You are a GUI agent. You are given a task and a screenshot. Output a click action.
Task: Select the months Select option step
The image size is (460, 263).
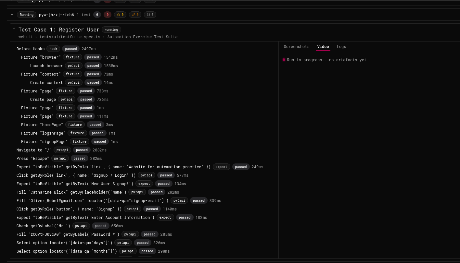pyautogui.click(x=93, y=251)
